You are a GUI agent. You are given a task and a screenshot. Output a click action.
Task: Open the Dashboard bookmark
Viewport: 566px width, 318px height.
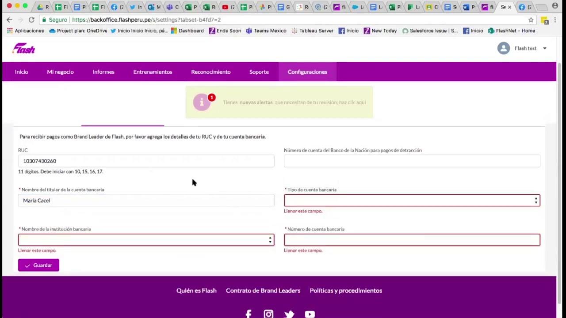[187, 31]
